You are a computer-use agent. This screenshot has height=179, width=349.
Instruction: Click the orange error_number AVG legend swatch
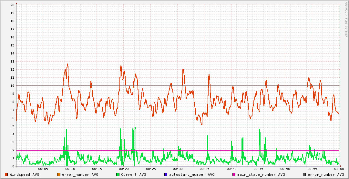[59, 174]
